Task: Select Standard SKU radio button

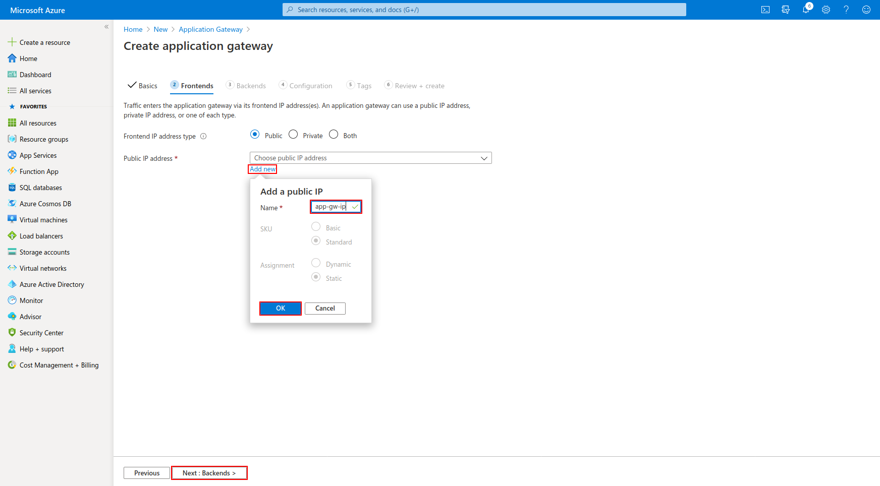Action: pyautogui.click(x=316, y=240)
